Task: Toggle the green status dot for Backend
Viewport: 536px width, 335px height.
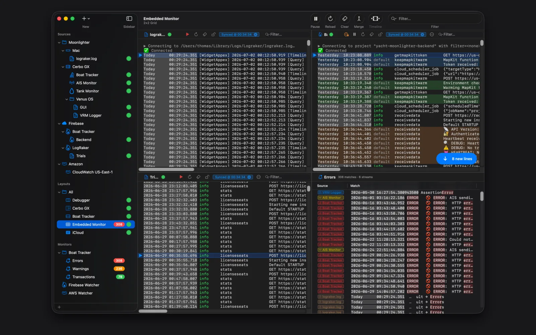Action: (x=129, y=140)
